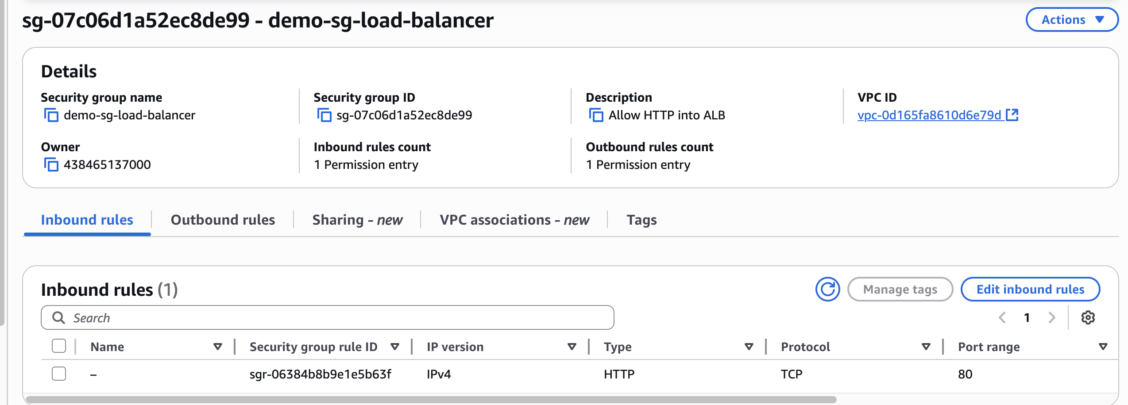The image size is (1128, 405).
Task: Open table preferences gear icon
Action: tap(1088, 317)
